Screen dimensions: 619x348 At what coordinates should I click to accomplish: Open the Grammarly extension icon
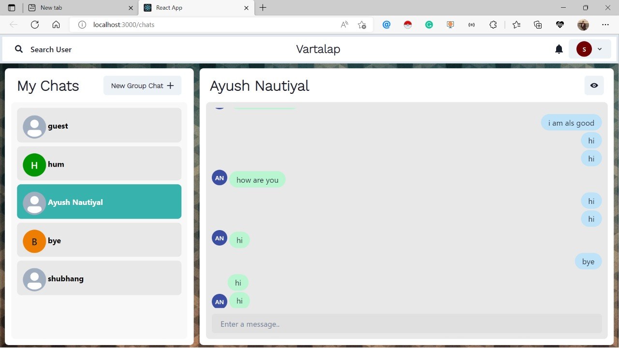[x=429, y=25]
